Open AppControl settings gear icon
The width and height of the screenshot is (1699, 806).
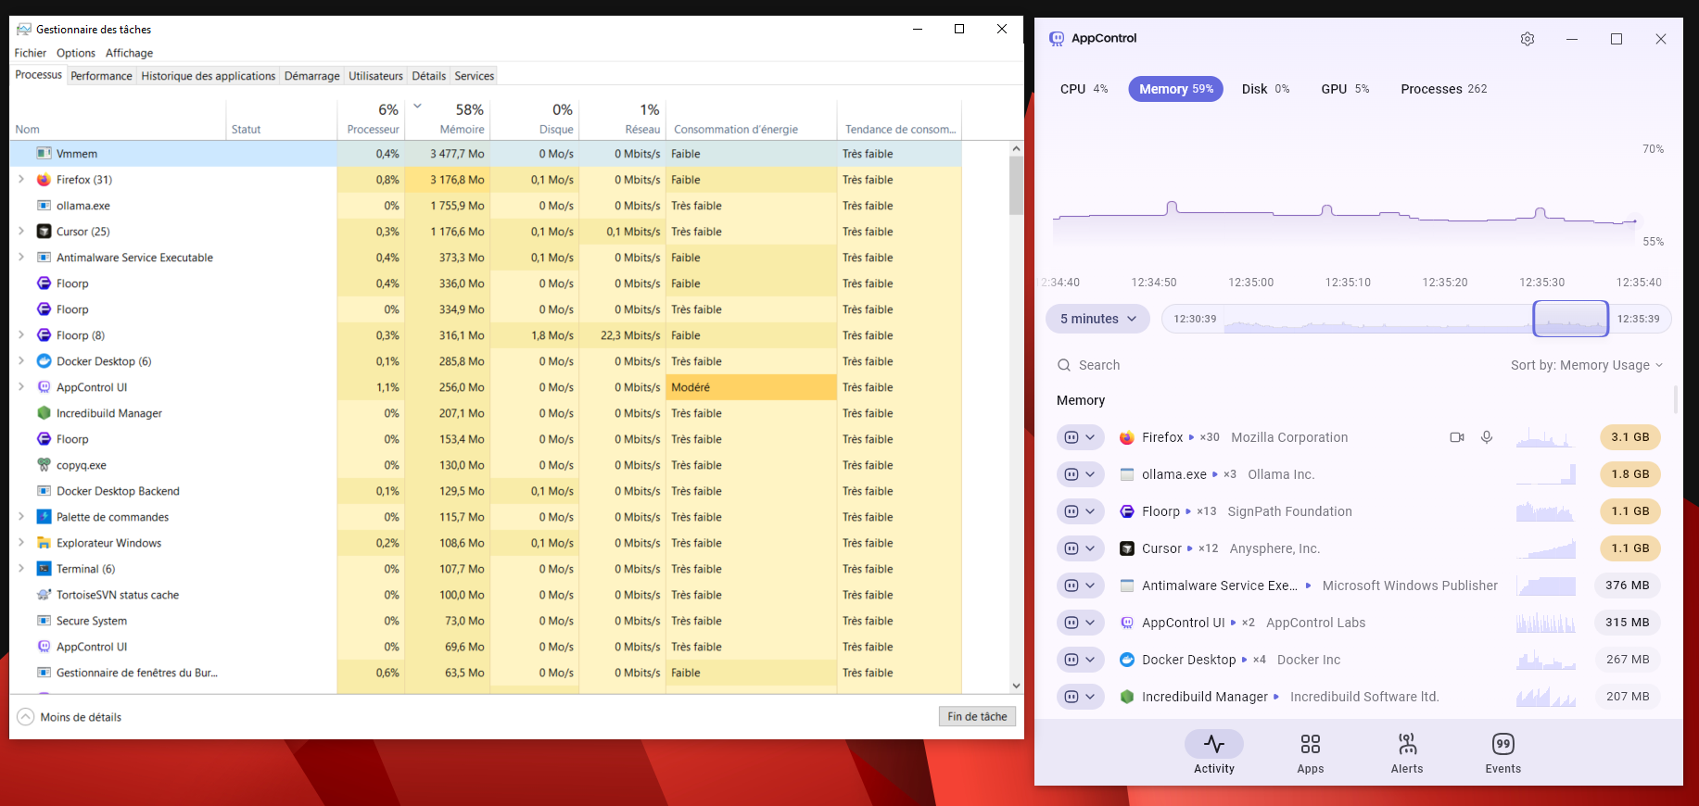pos(1528,39)
